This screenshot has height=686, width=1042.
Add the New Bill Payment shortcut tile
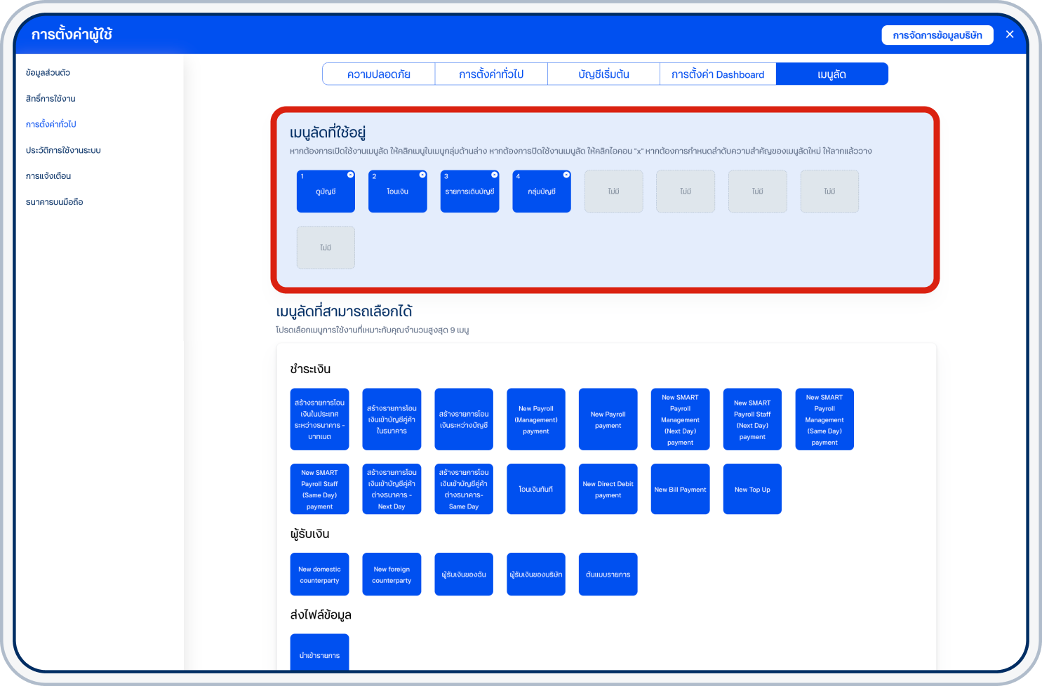[680, 490]
